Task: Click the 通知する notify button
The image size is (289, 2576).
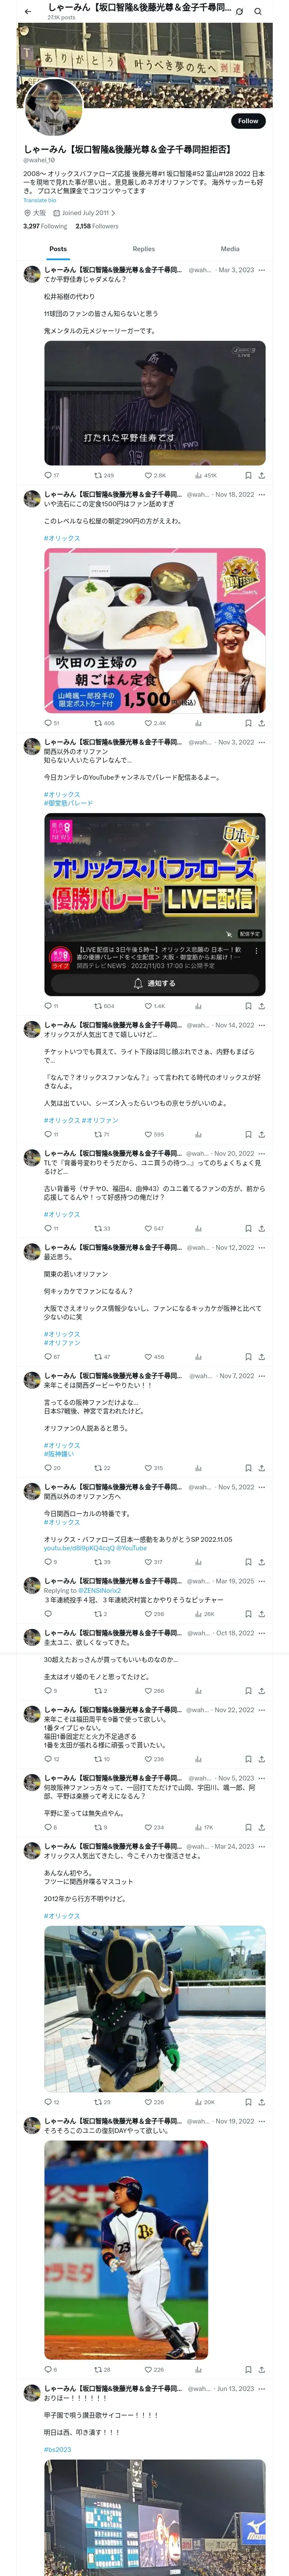Action: 155,983
